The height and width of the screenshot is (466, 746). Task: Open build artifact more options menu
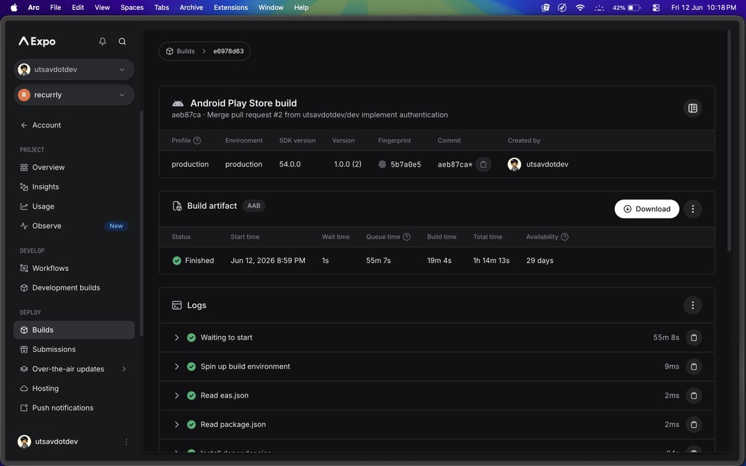[x=693, y=209]
